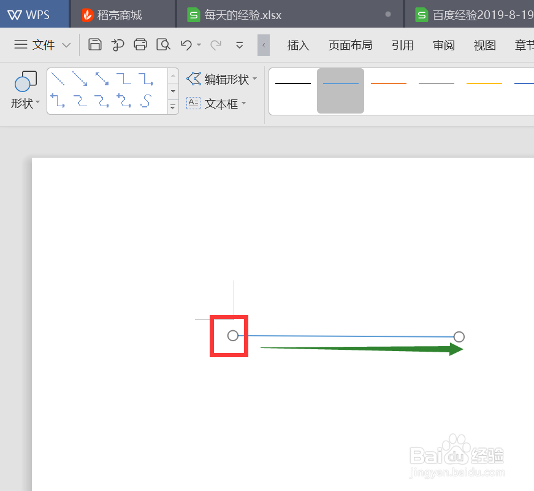Select the curved arrow connector shape
534x491 pixels.
[x=102, y=101]
